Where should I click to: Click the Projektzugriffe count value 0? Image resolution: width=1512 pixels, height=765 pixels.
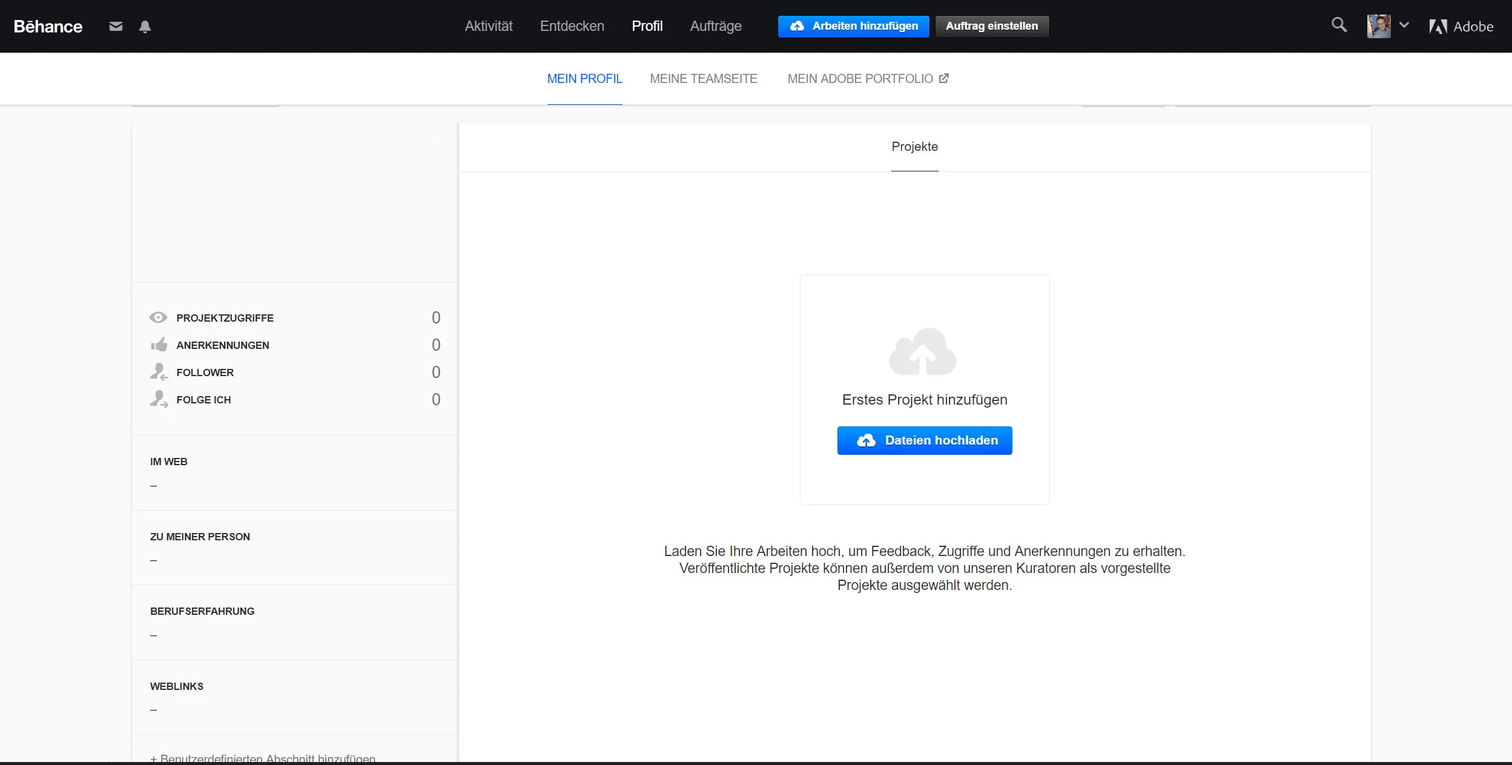[435, 317]
